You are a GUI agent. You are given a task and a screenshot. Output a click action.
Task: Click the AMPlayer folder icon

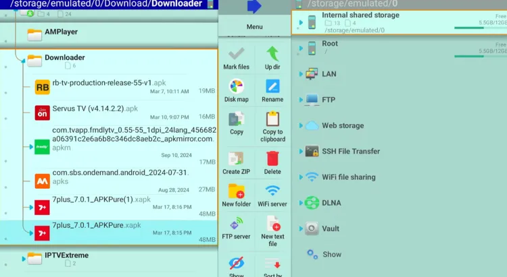point(34,35)
